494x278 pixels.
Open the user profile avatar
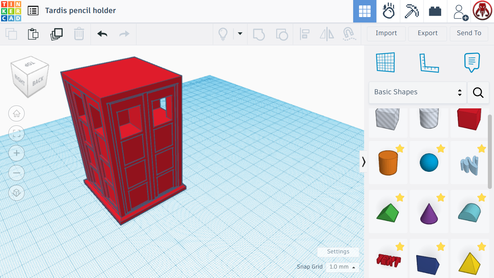(483, 11)
